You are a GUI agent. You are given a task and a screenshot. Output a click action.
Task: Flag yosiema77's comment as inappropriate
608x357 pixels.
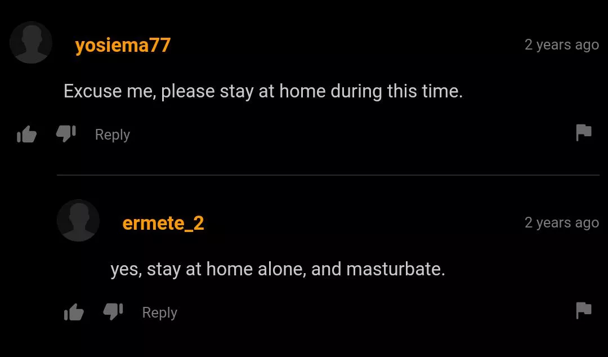pos(584,133)
